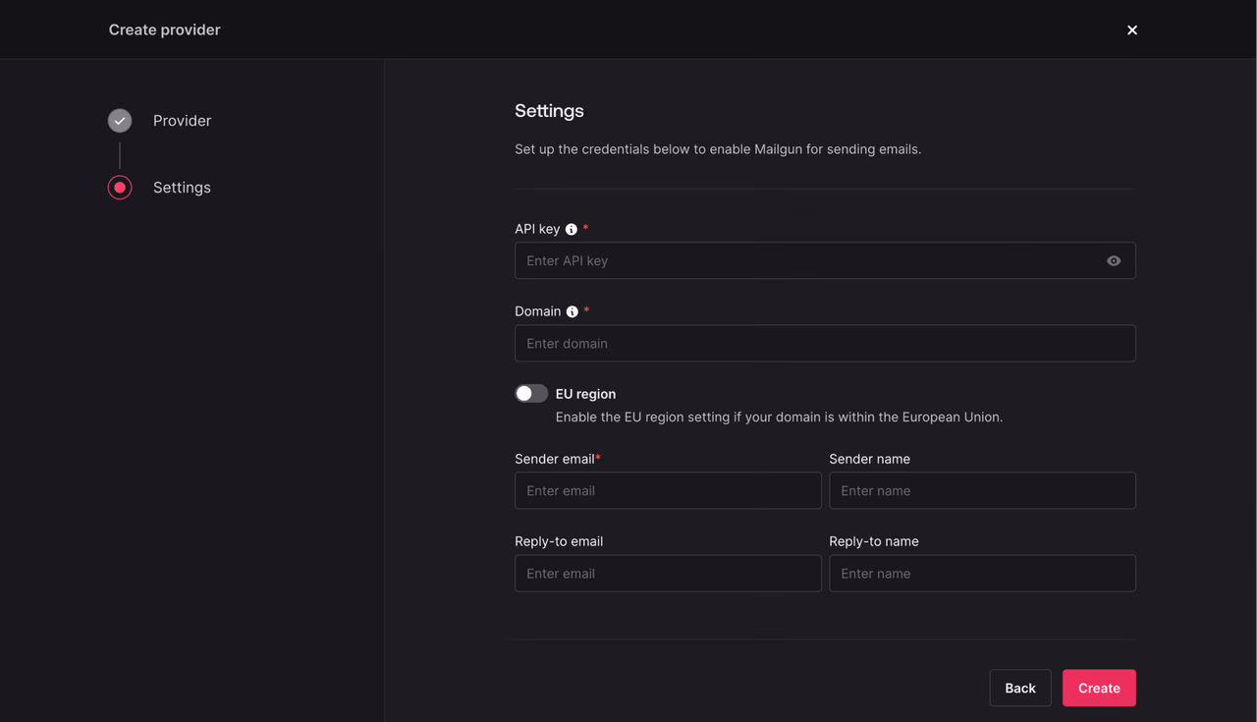Click the 'Reply-to name' label
The height and width of the screenshot is (722, 1257).
click(x=874, y=541)
